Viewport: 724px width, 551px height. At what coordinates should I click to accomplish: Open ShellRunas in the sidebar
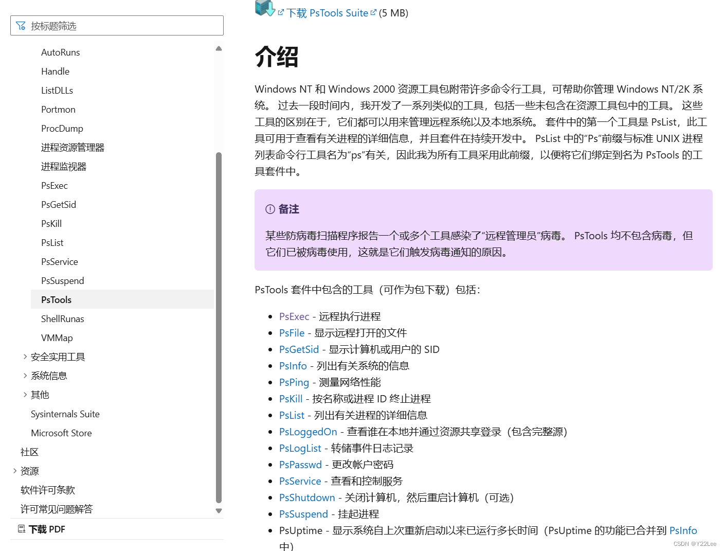coord(62,318)
